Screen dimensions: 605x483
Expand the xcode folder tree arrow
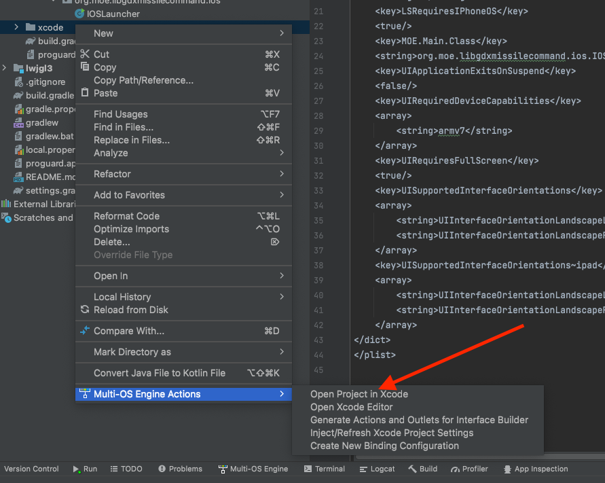coord(16,27)
